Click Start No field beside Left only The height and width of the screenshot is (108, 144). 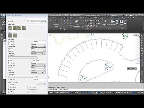(x=42, y=42)
